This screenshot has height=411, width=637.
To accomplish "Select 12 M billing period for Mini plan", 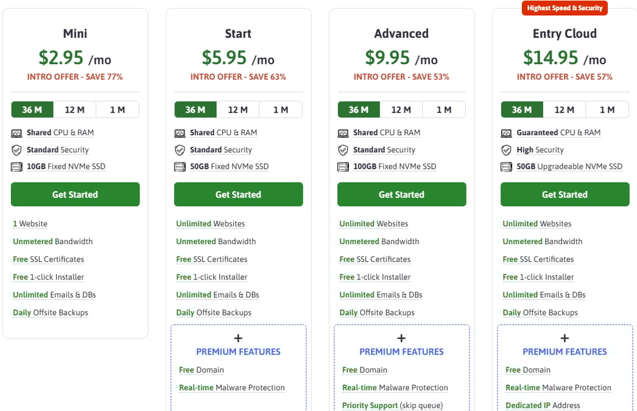I will point(75,110).
